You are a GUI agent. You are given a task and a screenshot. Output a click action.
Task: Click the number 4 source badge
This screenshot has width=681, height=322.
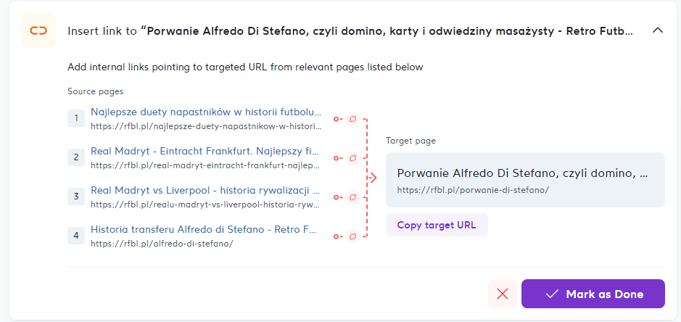point(76,236)
